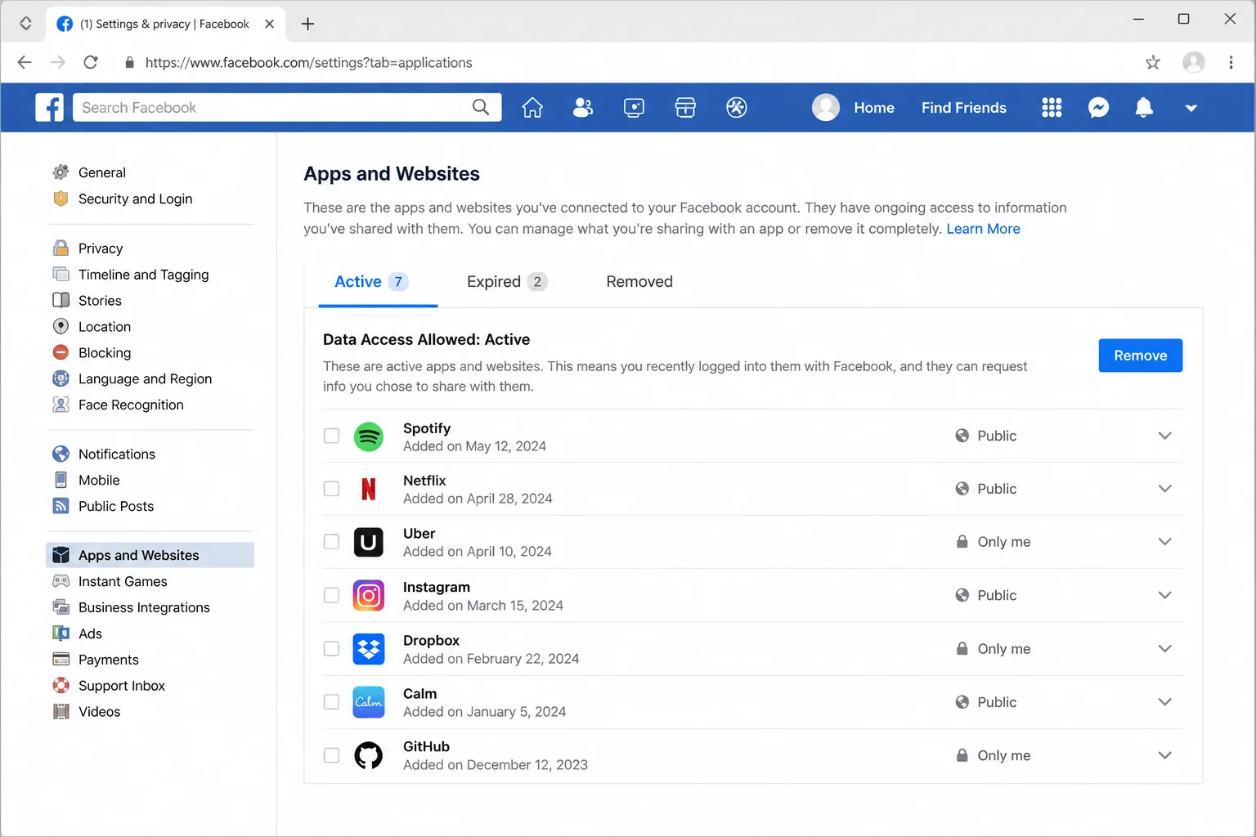Check the Uber checkbox
The height and width of the screenshot is (837, 1256).
331,542
